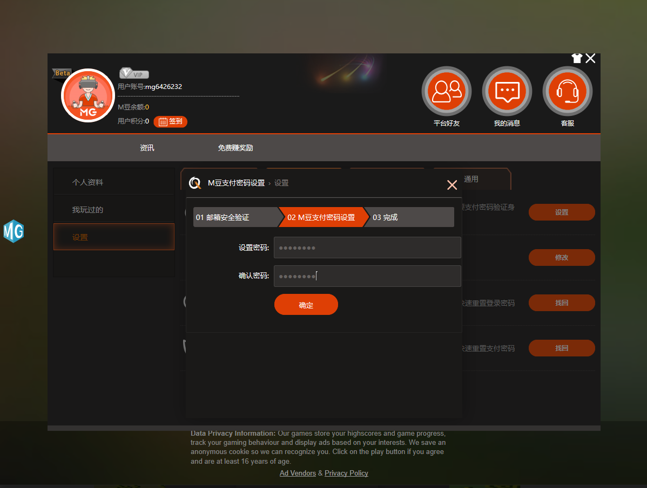Click the 客服 customer service headset icon

[567, 91]
